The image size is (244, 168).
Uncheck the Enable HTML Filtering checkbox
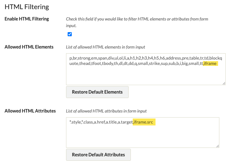click(70, 34)
